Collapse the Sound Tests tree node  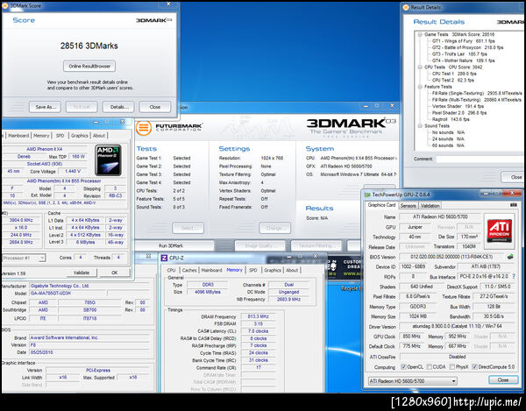click(420, 126)
